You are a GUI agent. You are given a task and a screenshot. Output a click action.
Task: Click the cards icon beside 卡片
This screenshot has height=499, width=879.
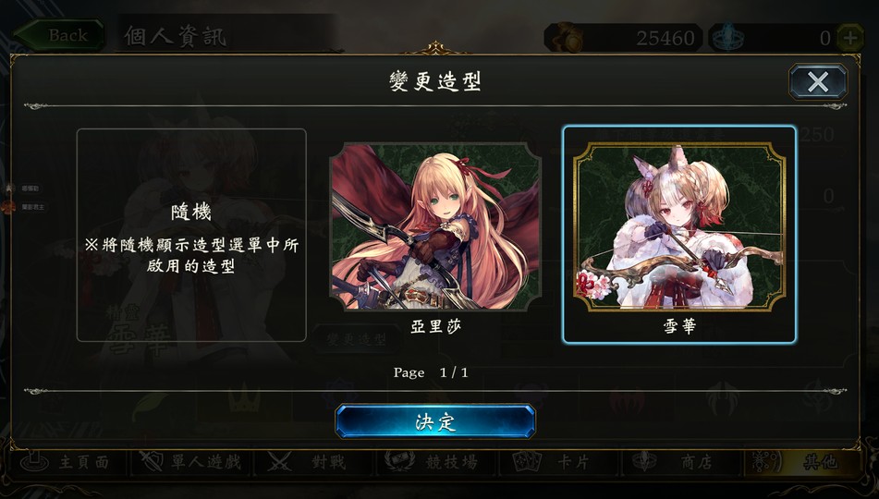pos(528,461)
